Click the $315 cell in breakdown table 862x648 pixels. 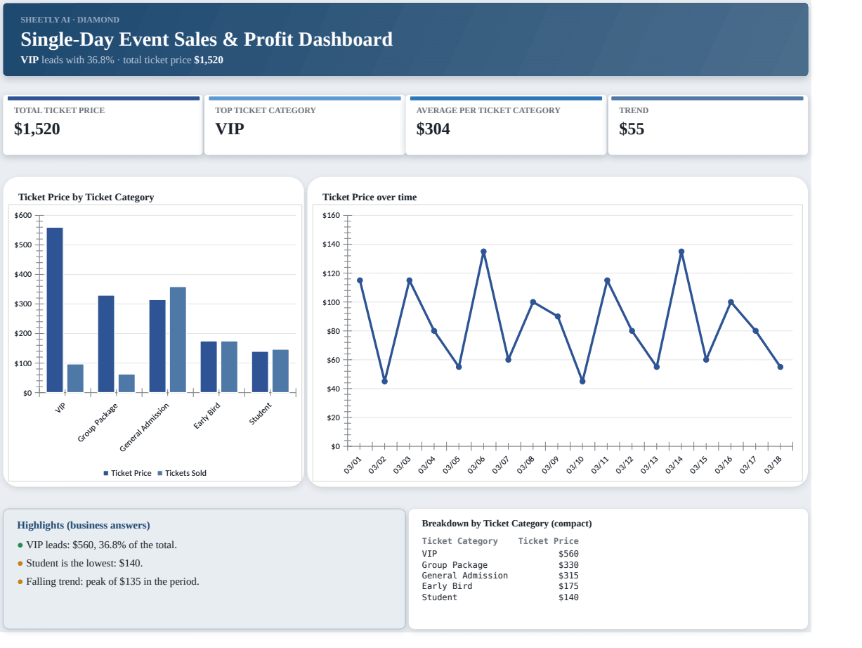568,576
